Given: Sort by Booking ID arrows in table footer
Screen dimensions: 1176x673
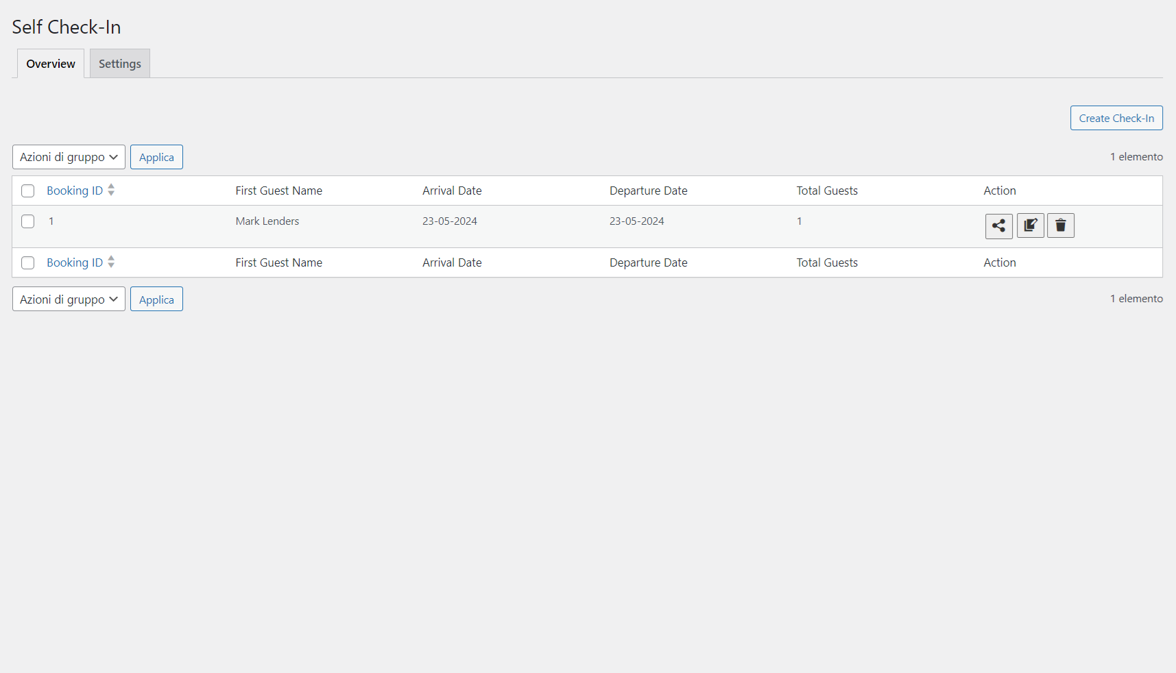Looking at the screenshot, I should [x=111, y=262].
